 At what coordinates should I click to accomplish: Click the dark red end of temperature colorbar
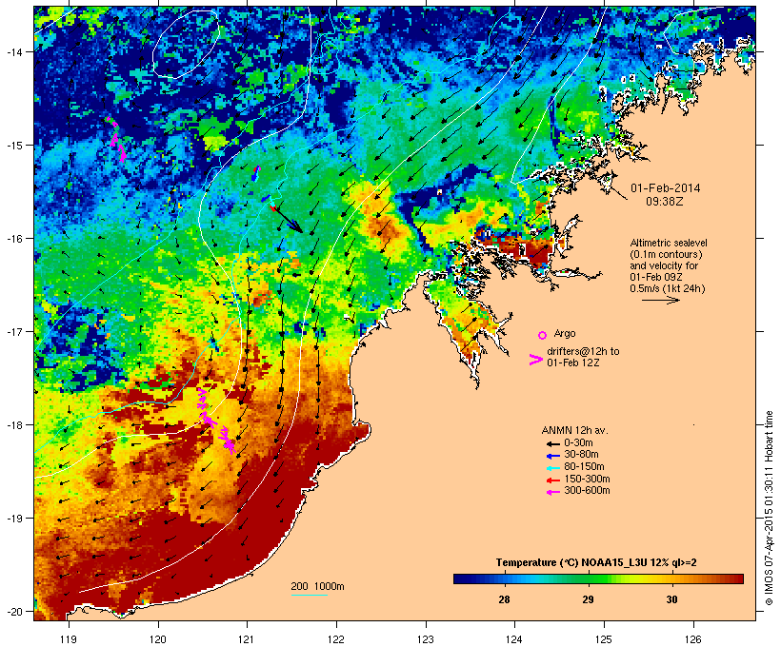pyautogui.click(x=736, y=578)
